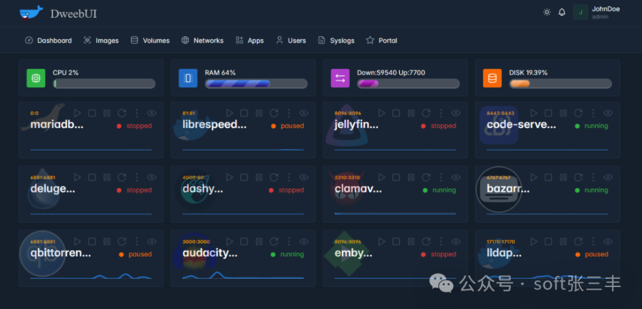Open the three-dot menu on librespeed card
This screenshot has height=309, width=642.
289,113
